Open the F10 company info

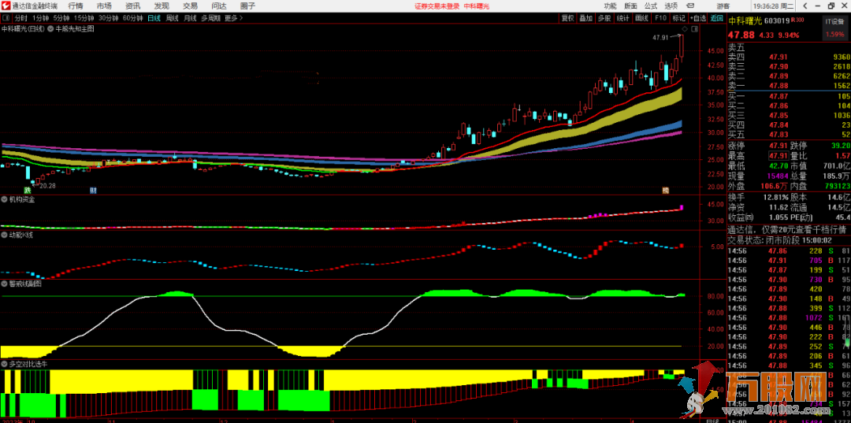pyautogui.click(x=660, y=18)
